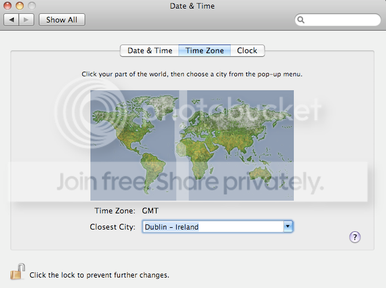Go back with the left arrow button
This screenshot has width=386, height=288.
[12, 20]
